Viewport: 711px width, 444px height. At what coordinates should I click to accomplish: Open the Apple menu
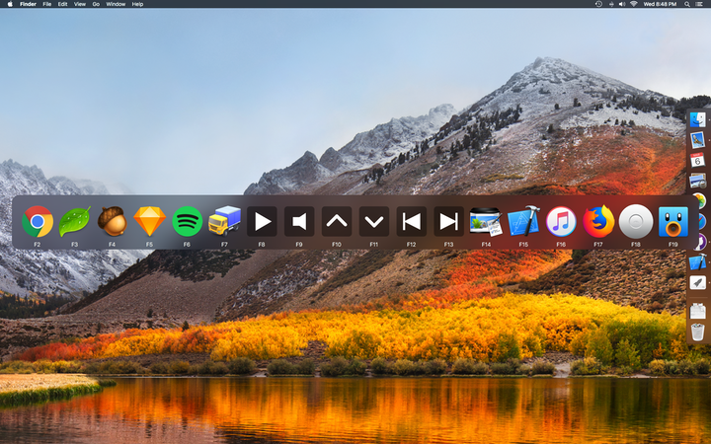8,4
